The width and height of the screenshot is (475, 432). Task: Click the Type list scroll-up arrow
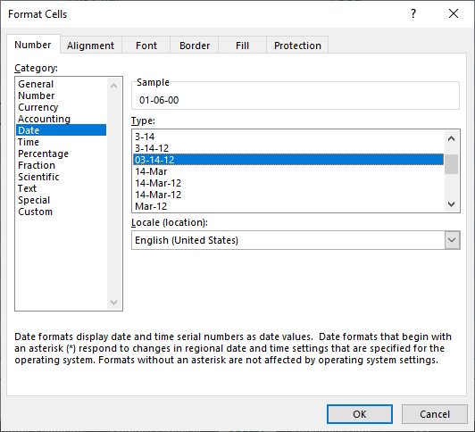pyautogui.click(x=452, y=138)
